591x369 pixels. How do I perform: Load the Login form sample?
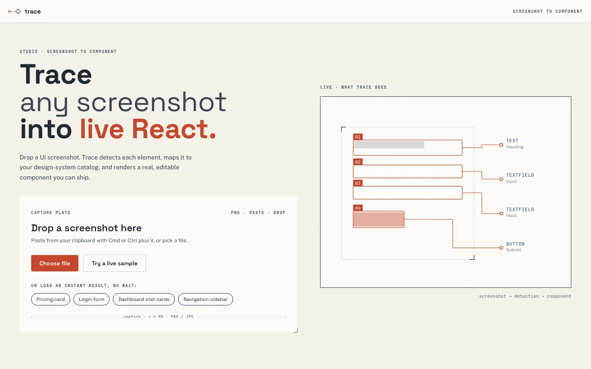click(x=92, y=299)
